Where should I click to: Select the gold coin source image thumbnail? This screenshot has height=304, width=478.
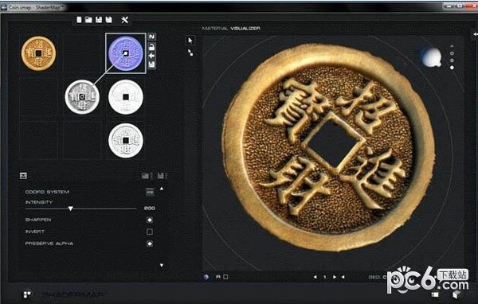(38, 53)
